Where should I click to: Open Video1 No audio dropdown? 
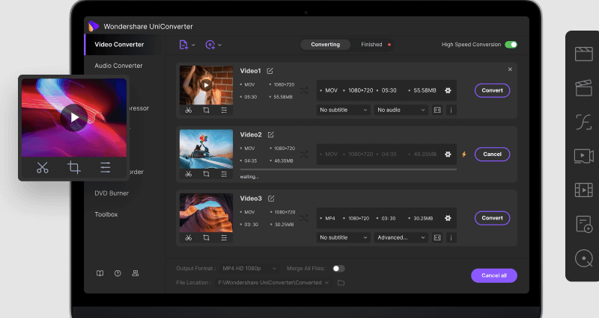click(x=401, y=110)
